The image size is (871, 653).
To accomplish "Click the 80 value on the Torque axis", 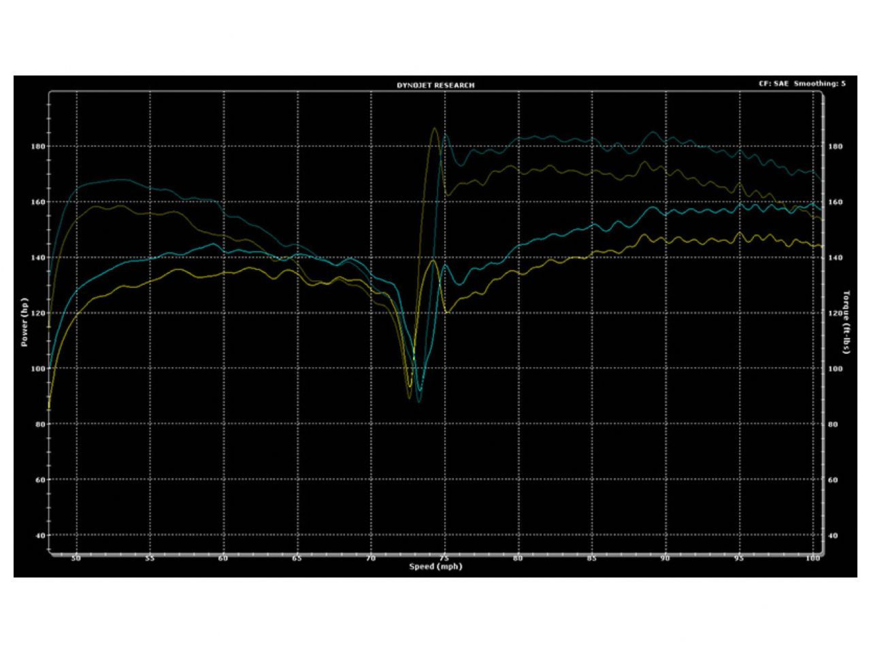I will click(x=833, y=424).
